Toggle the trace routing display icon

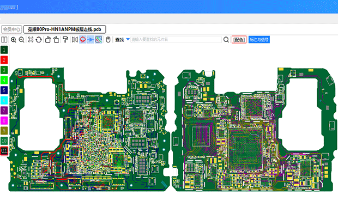pos(99,40)
